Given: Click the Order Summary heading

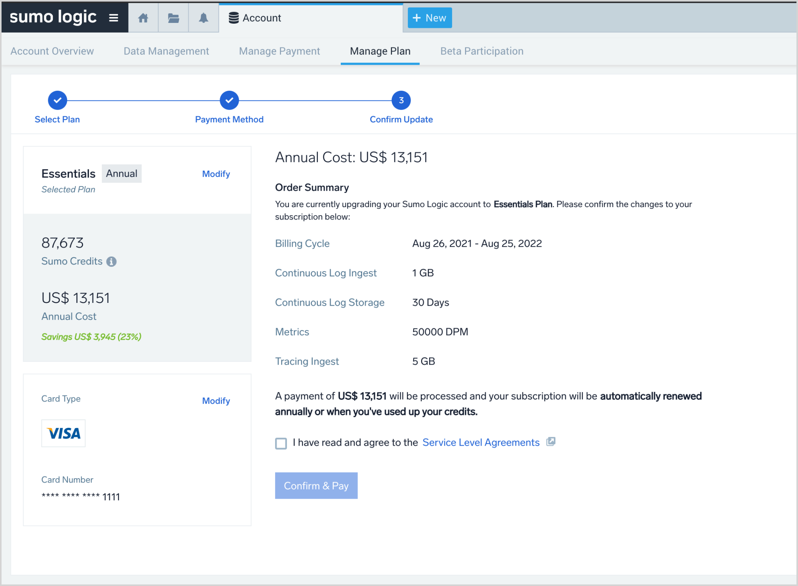Looking at the screenshot, I should pos(312,188).
